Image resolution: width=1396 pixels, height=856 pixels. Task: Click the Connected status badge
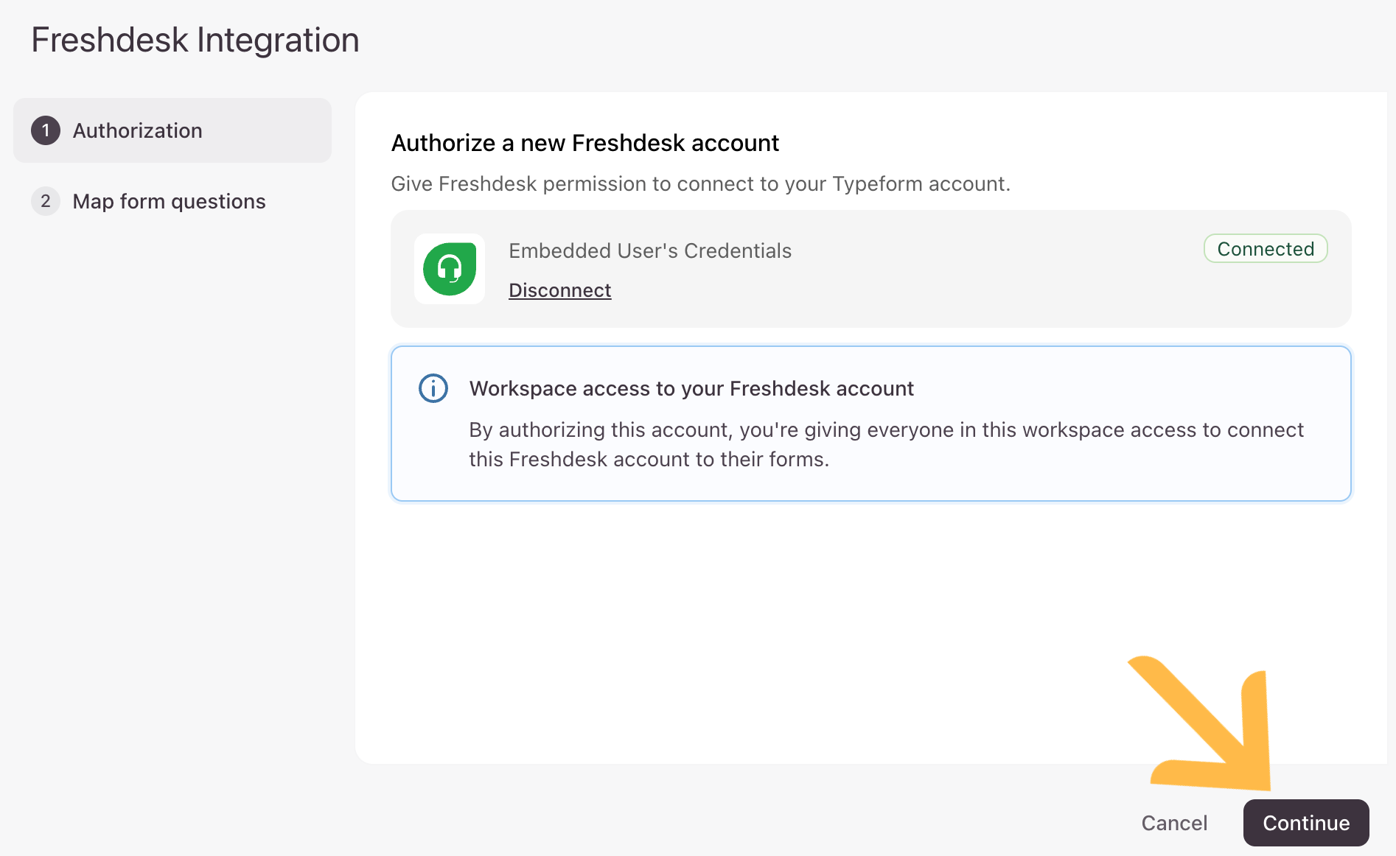point(1265,248)
